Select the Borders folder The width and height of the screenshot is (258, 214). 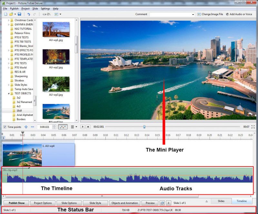(x=21, y=119)
